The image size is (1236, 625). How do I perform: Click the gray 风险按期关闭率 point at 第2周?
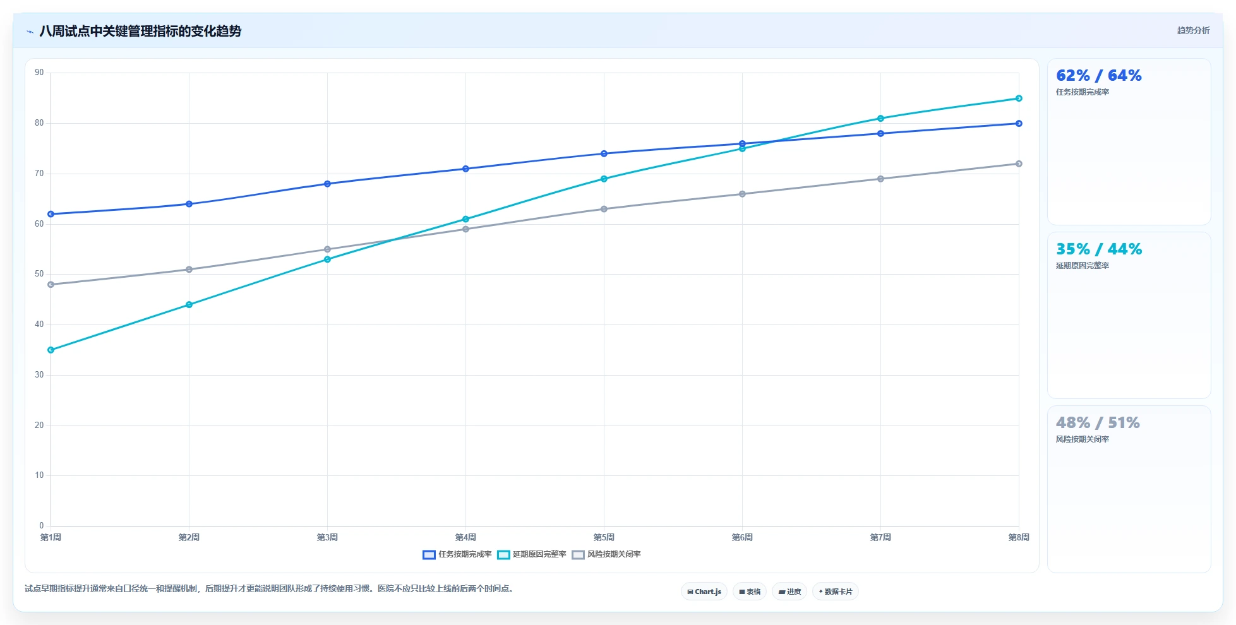(189, 270)
